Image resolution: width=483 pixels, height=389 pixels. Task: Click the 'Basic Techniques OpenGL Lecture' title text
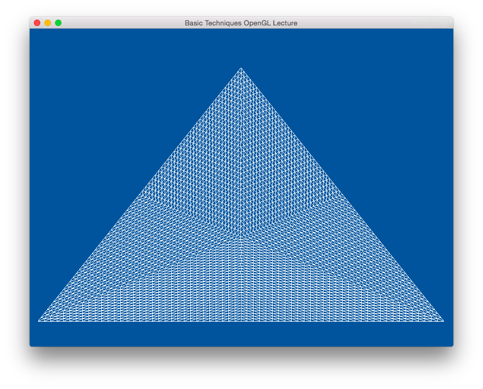click(x=241, y=23)
